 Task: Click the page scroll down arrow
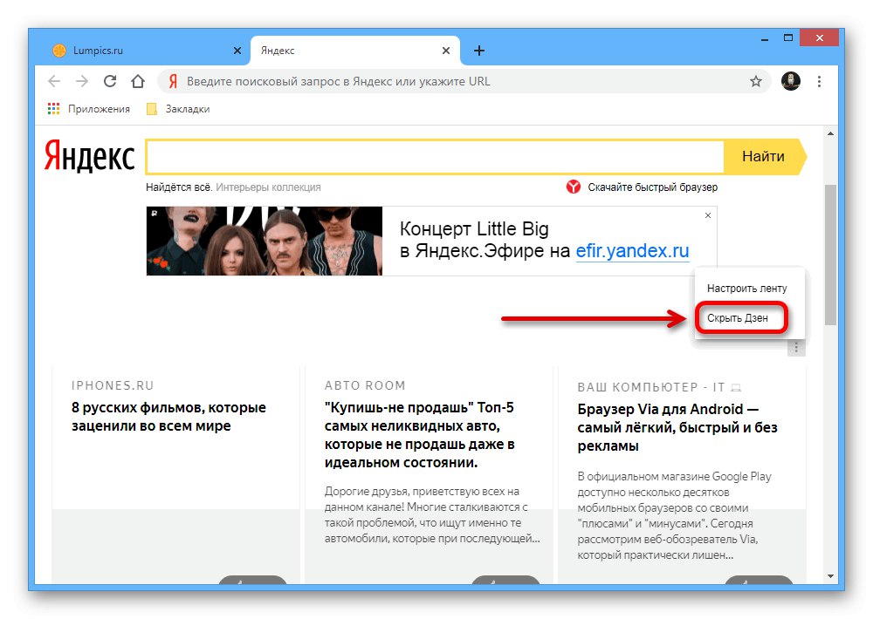click(831, 576)
